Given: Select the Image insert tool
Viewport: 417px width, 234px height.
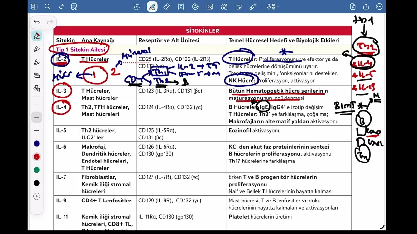Looking at the screenshot, I should (210, 6).
